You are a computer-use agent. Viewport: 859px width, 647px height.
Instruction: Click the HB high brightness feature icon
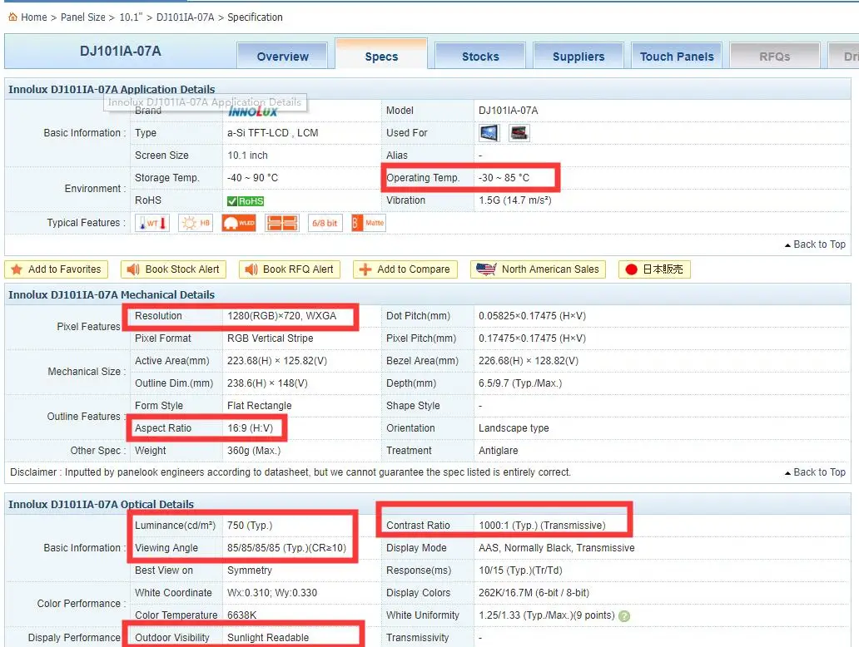pyautogui.click(x=196, y=223)
